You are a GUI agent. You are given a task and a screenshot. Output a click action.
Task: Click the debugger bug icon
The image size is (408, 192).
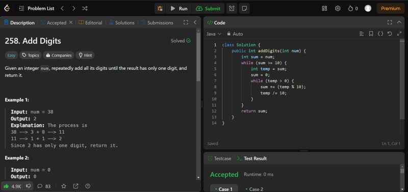(160, 9)
